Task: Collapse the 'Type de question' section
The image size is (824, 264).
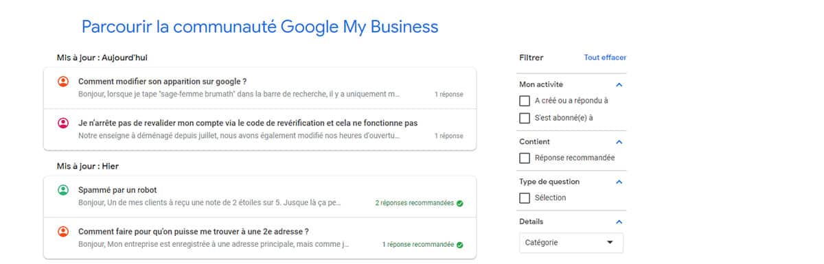Action: click(619, 182)
